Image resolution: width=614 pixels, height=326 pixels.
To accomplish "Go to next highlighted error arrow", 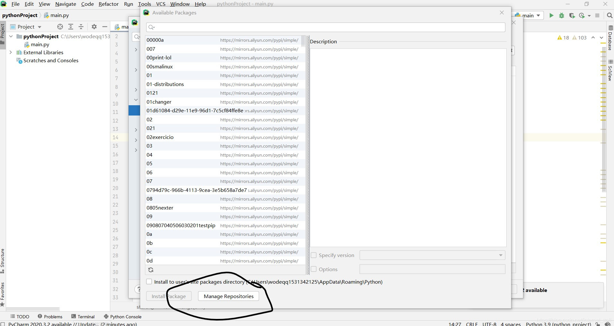I will click(x=601, y=38).
